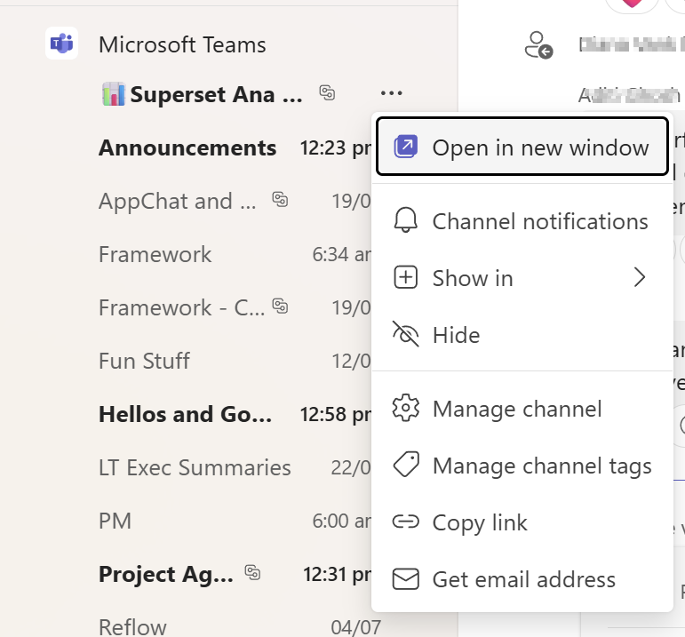This screenshot has width=685, height=637.
Task: Select Channel notifications from the context menu
Action: [x=522, y=221]
